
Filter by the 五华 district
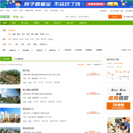pyautogui.click(x=23, y=34)
